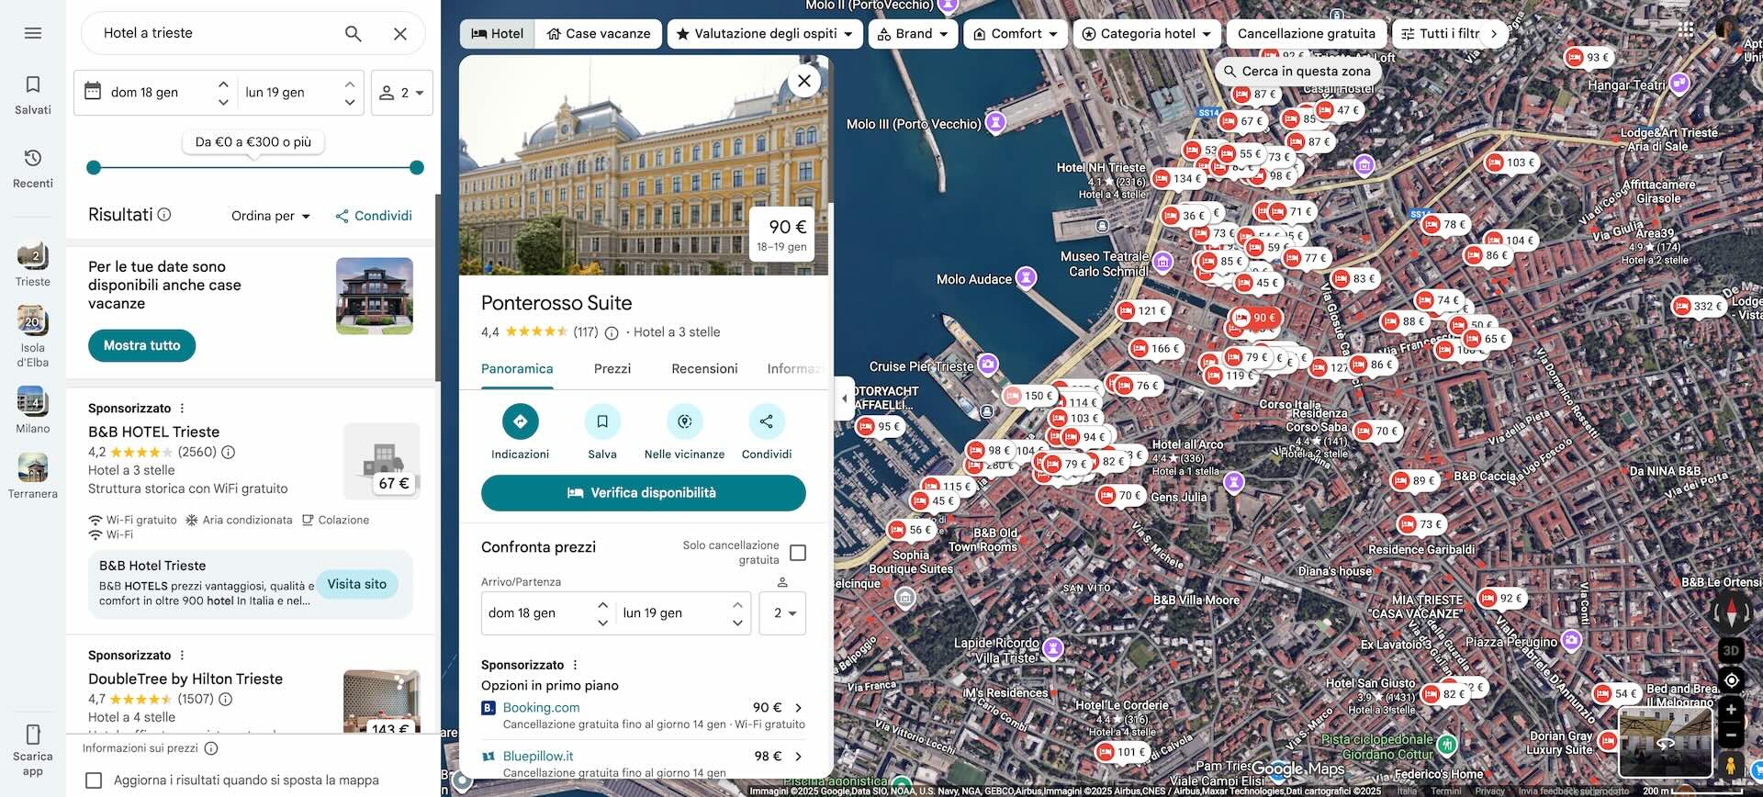Screen dimensions: 1763x797
Task: Switch to the Recensioni tab
Action: 704,369
